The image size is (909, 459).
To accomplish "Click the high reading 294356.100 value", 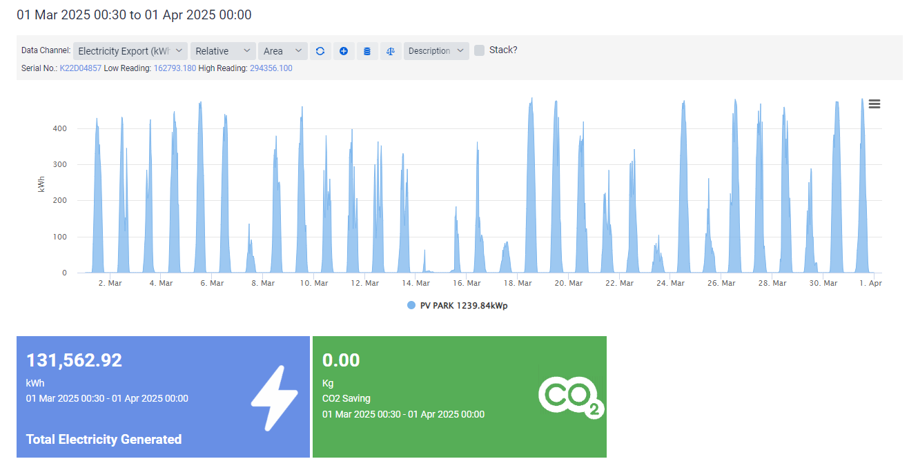I will pyautogui.click(x=271, y=68).
